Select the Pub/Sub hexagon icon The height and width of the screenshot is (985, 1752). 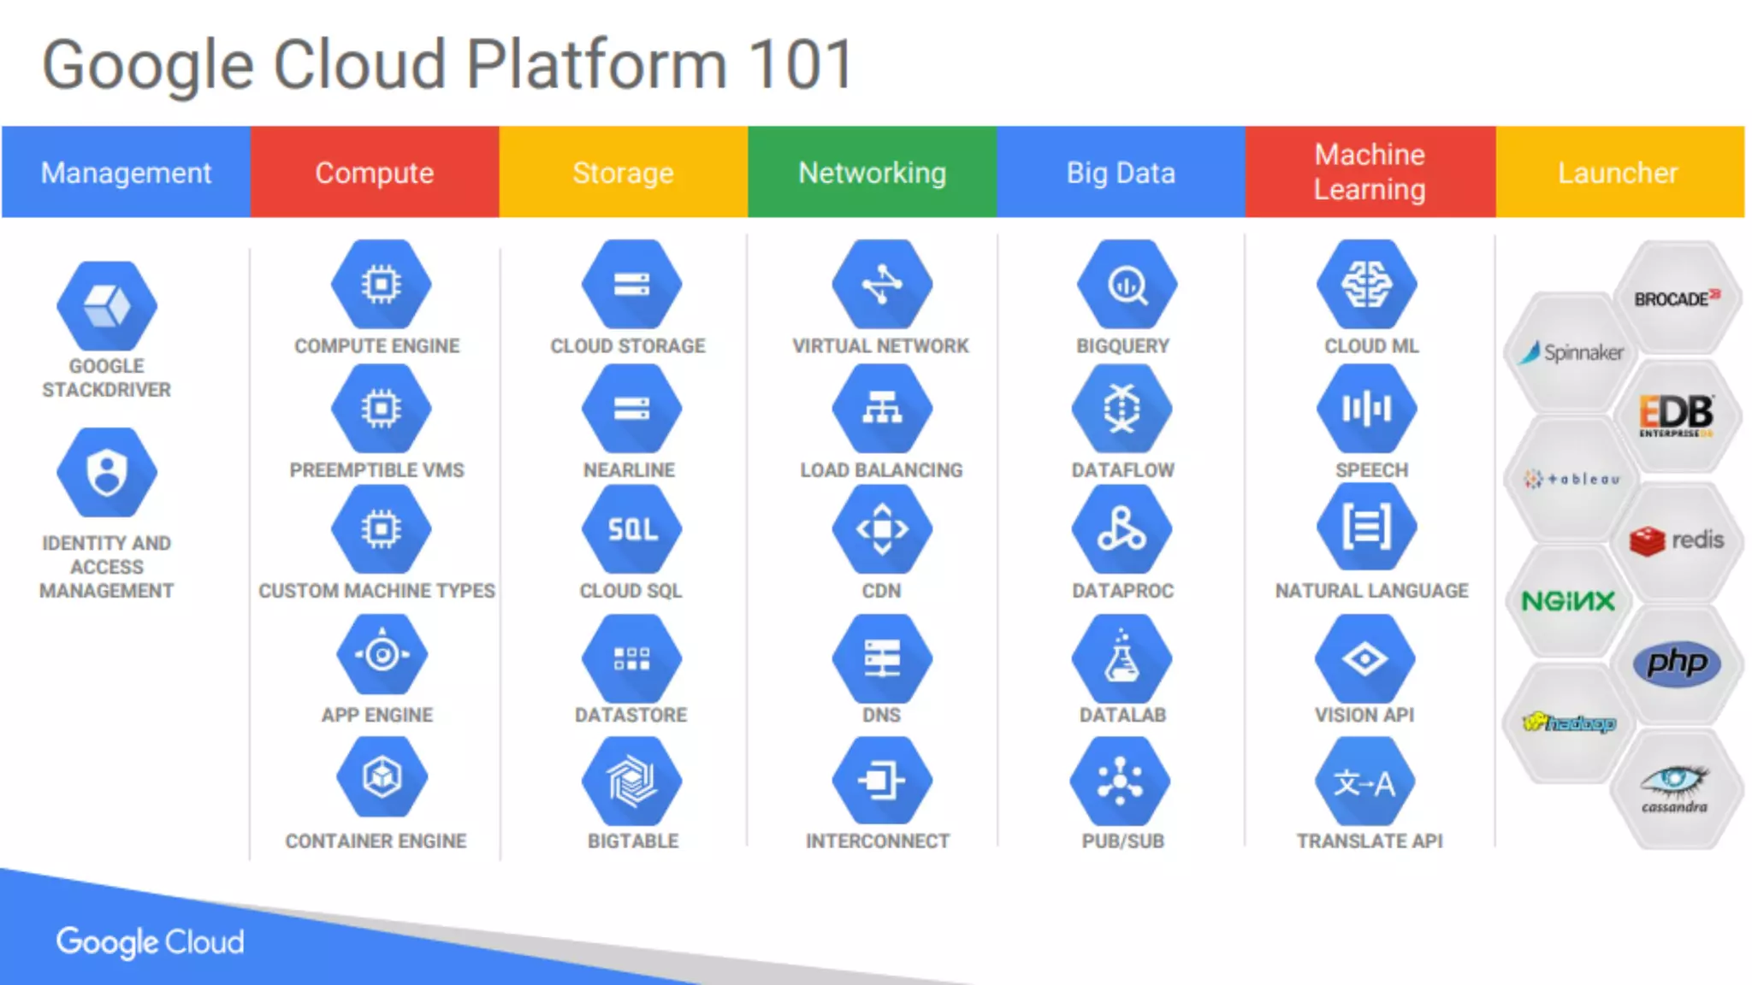point(1120,782)
